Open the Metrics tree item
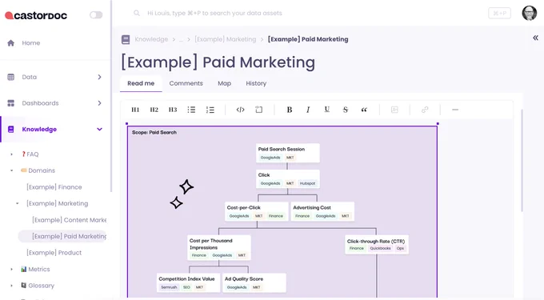 click(35, 270)
